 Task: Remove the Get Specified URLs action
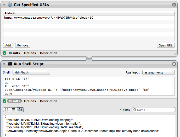click(x=174, y=5)
